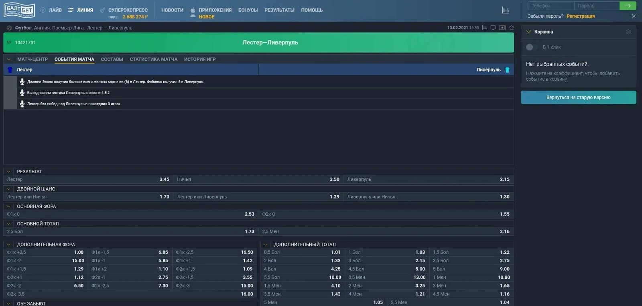The height and width of the screenshot is (306, 642).
Task: Click the list icon beside ЛИНИЯ
Action: point(71,10)
